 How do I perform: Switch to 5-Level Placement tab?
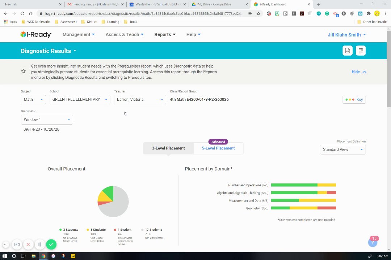click(218, 148)
